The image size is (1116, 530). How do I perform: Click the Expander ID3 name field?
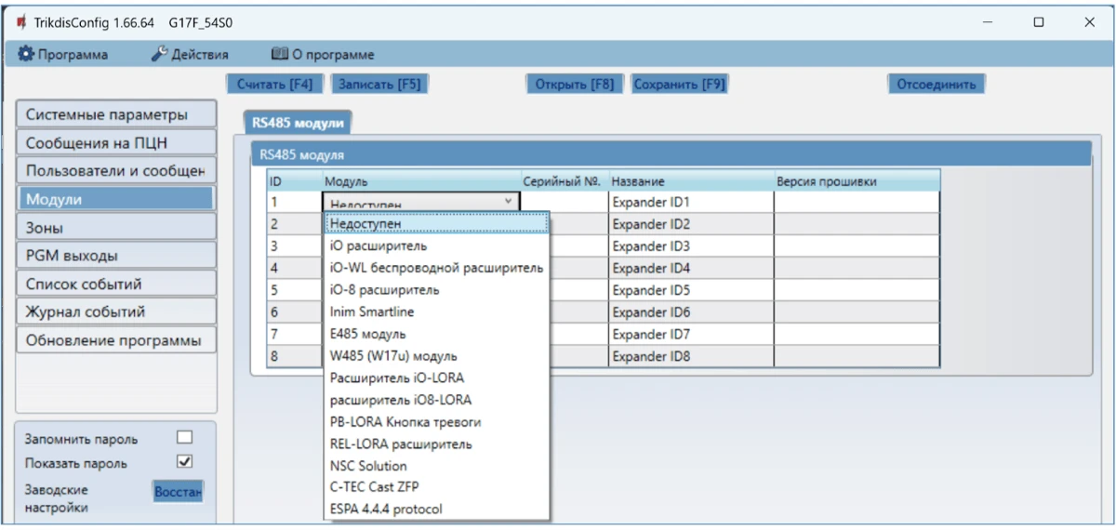(x=690, y=246)
